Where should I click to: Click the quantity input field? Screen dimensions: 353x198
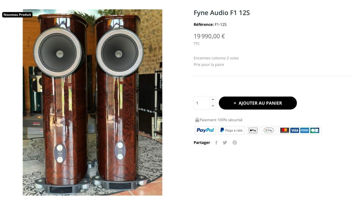[x=202, y=103]
